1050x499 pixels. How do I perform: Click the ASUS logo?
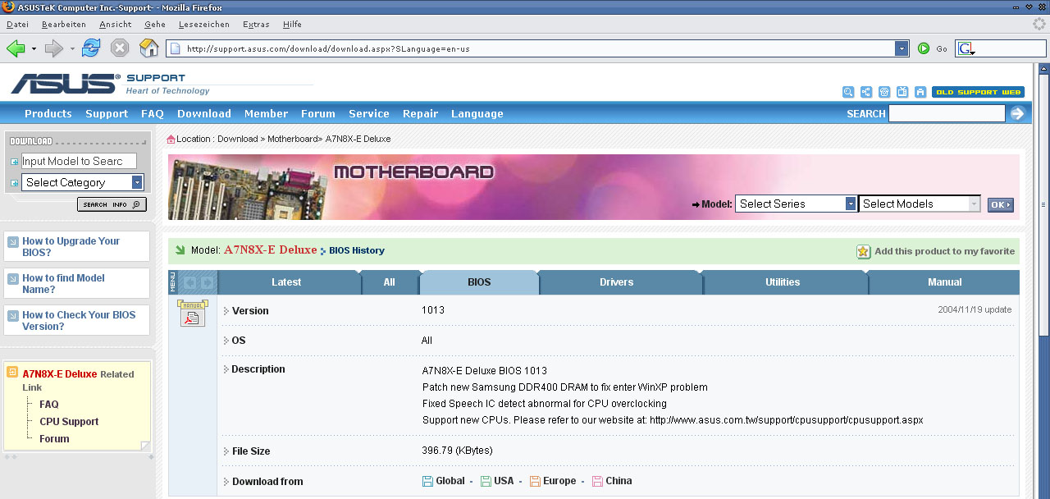click(x=65, y=83)
